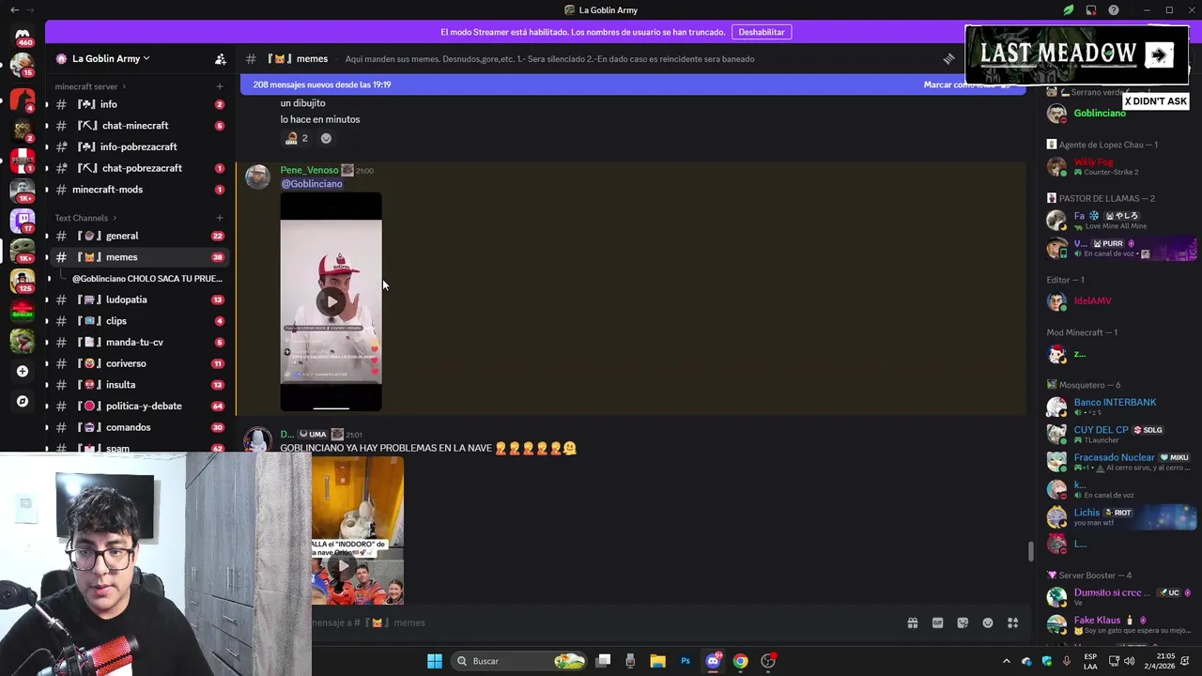
Task: Open the comandos channel
Action: 141,427
